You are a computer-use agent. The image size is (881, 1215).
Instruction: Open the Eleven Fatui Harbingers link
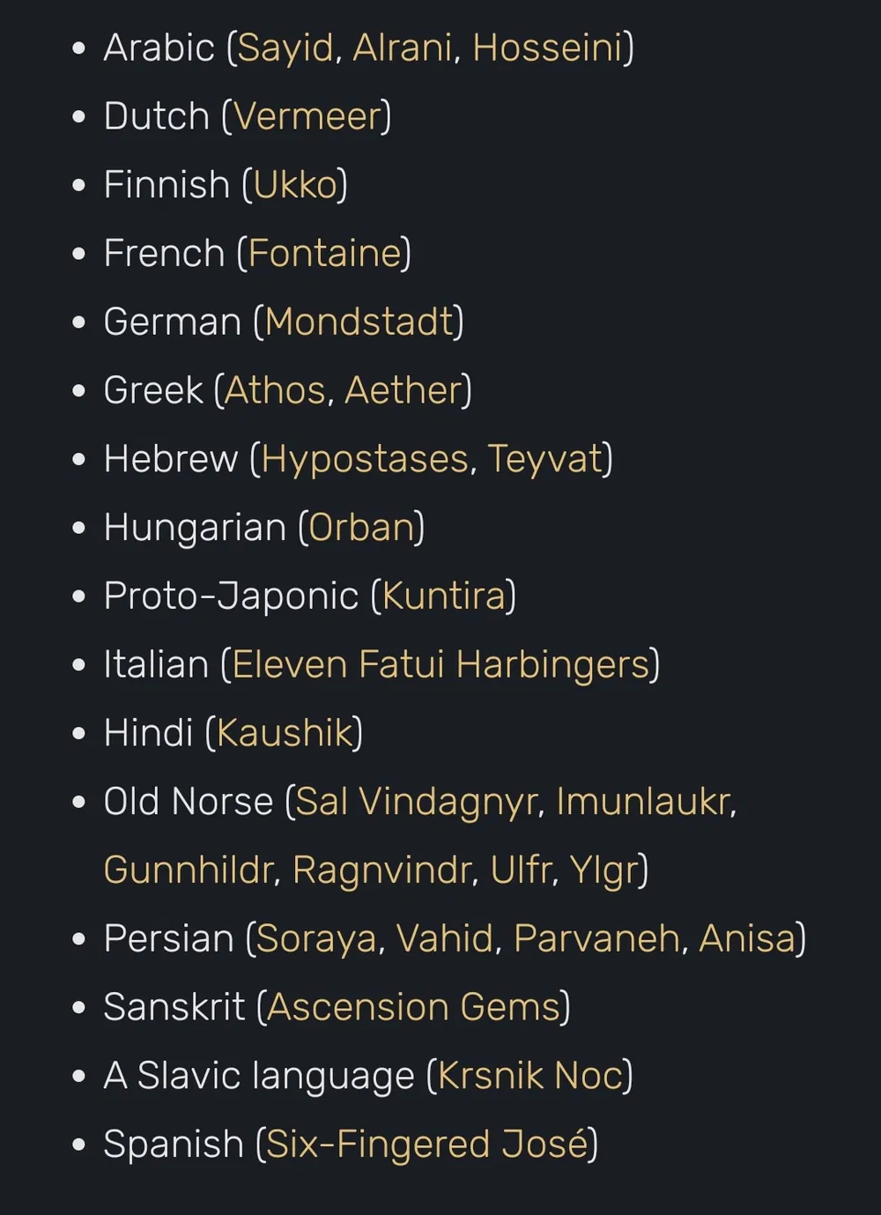point(440,665)
